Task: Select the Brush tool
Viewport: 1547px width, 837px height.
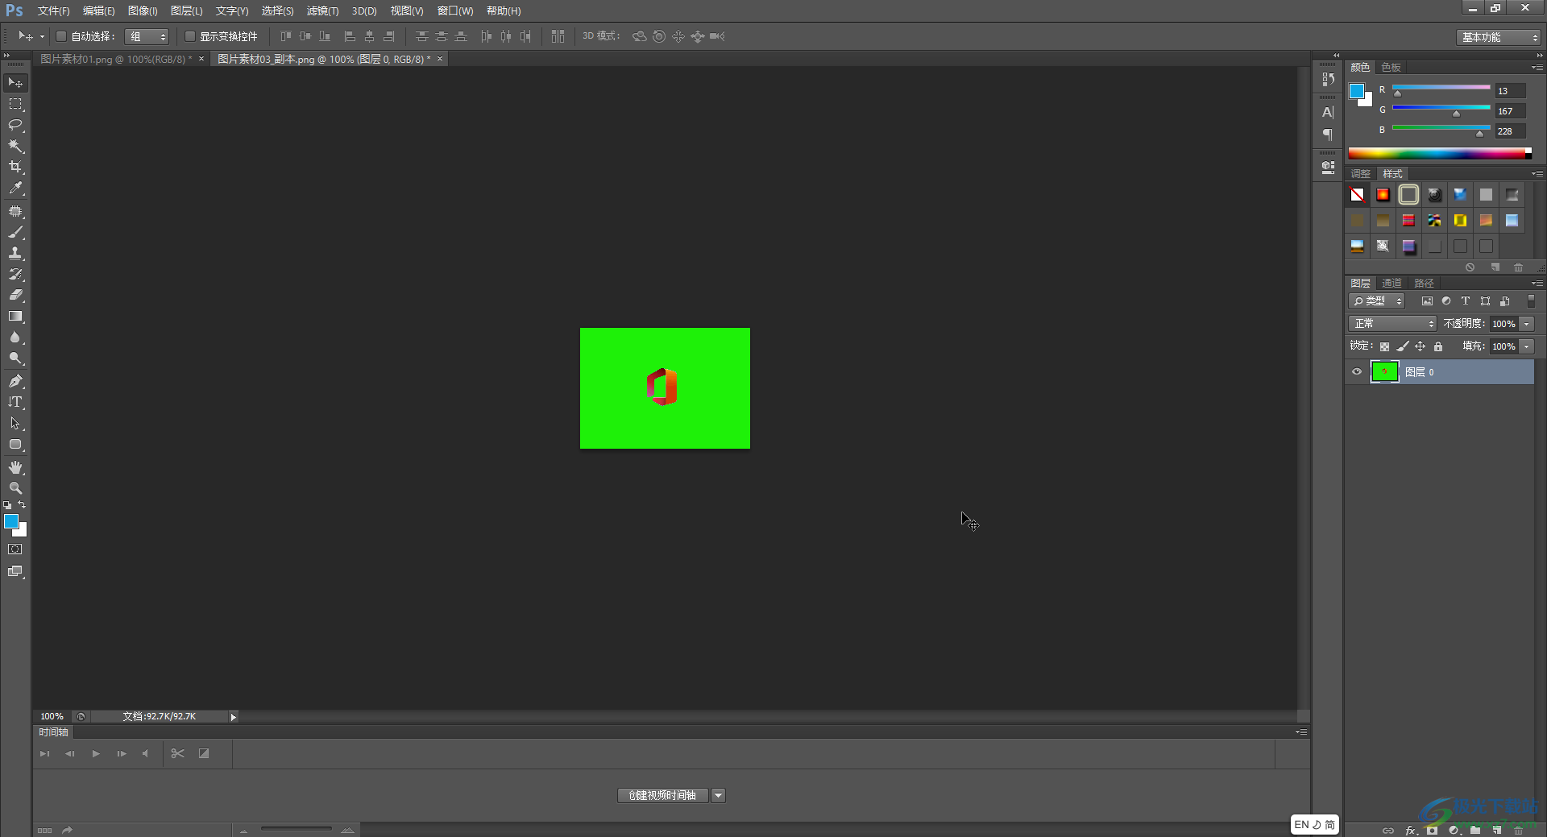Action: tap(15, 232)
